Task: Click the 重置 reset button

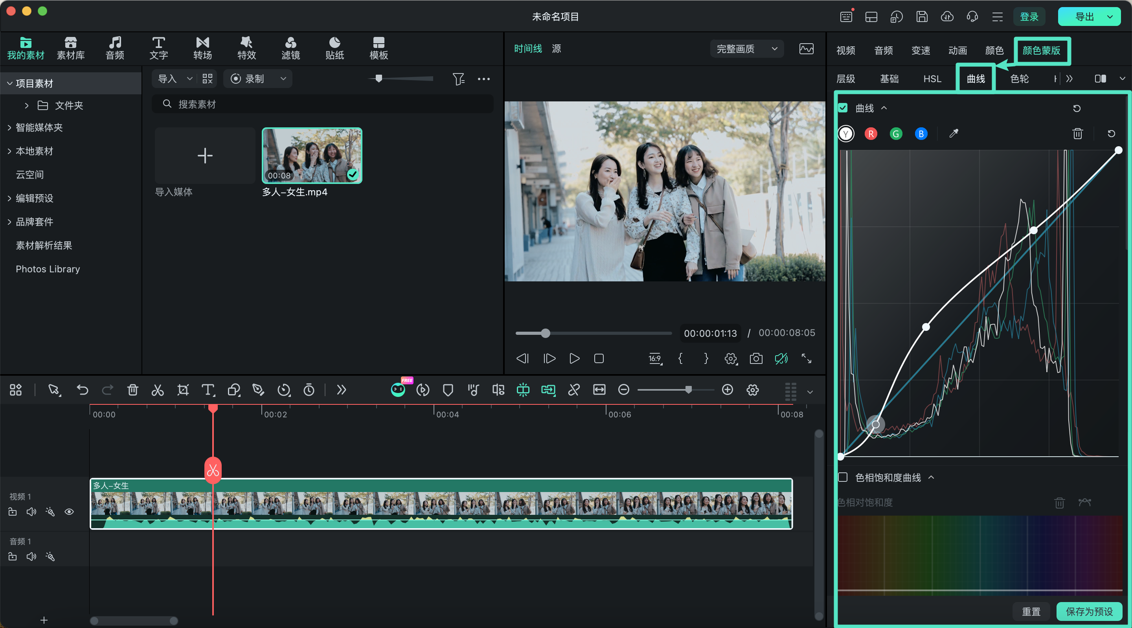Action: pyautogui.click(x=1031, y=611)
